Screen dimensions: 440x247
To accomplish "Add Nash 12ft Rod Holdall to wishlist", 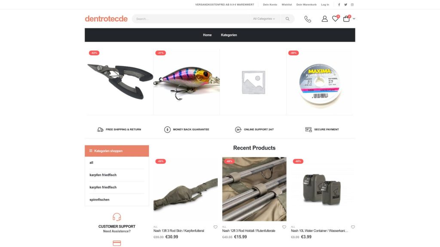I will (x=284, y=227).
